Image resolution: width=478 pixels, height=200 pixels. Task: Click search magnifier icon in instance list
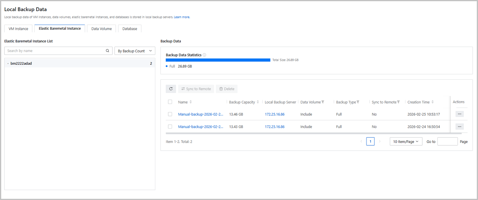(108, 51)
